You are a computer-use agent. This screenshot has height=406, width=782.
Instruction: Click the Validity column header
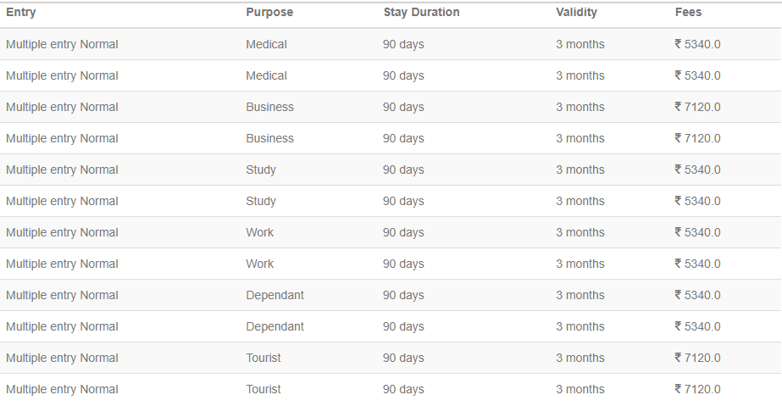[576, 13]
